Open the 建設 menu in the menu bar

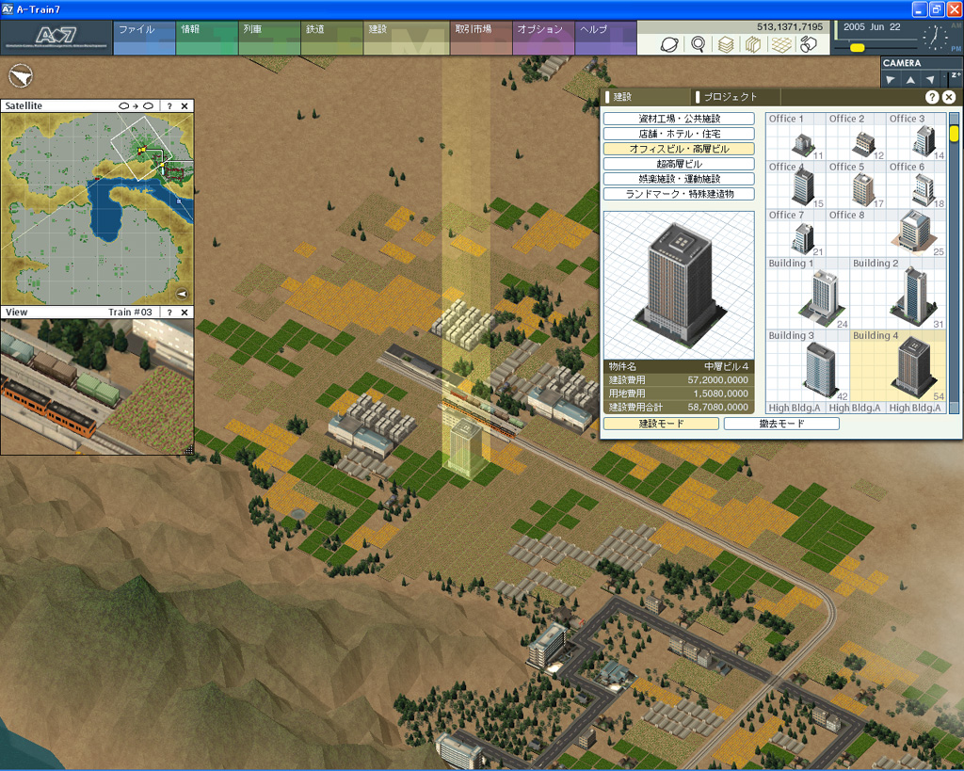[407, 38]
